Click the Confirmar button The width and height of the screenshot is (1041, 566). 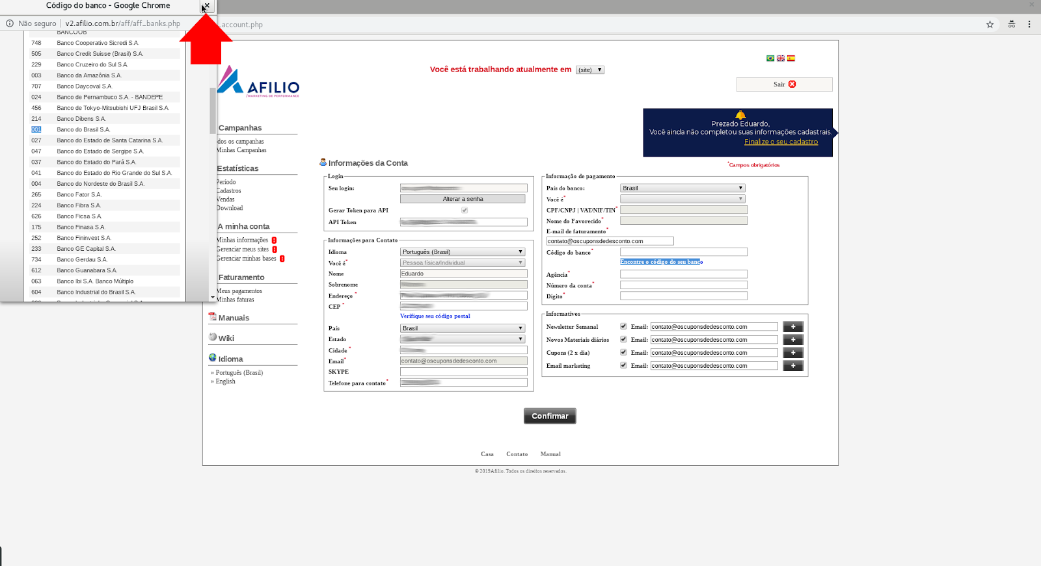(x=550, y=416)
